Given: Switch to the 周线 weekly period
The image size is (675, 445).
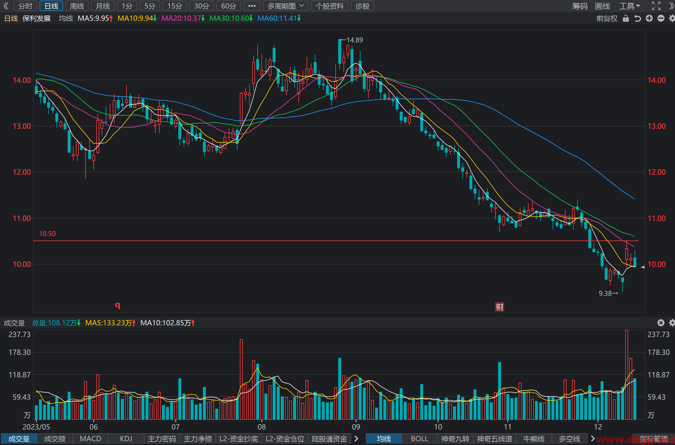Looking at the screenshot, I should coord(77,6).
